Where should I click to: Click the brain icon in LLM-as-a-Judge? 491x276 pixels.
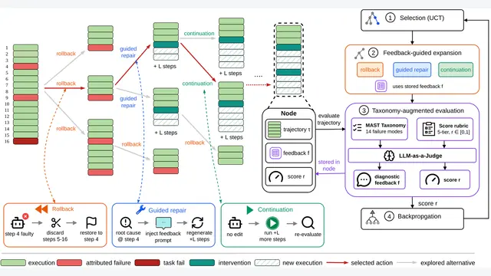coord(389,156)
